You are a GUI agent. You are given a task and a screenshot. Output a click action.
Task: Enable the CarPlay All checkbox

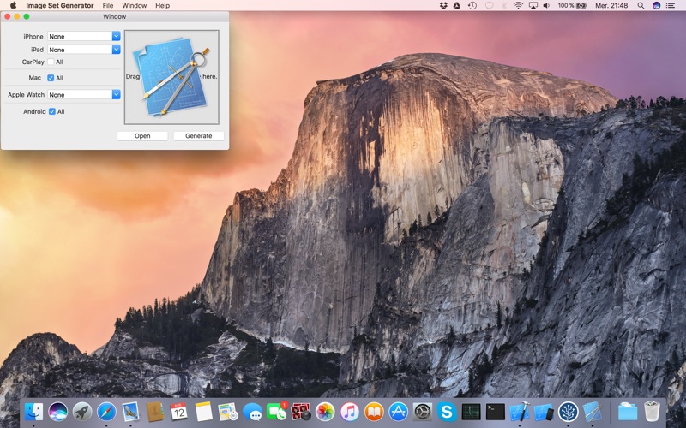pyautogui.click(x=51, y=62)
